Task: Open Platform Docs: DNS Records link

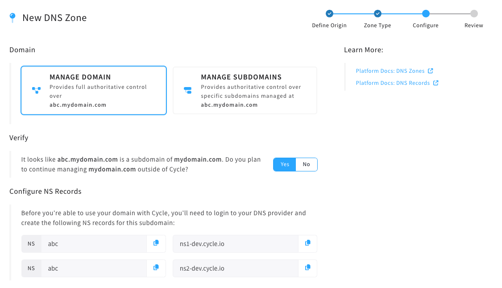Action: pyautogui.click(x=393, y=83)
